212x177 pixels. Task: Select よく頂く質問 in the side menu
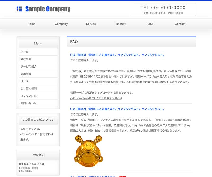[38, 88]
